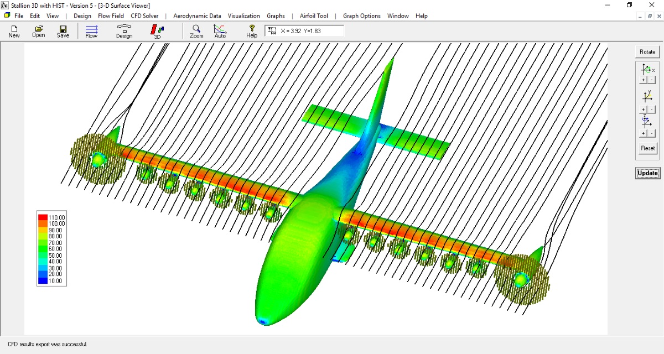Click the red 110.00 legend color
This screenshot has width=664, height=354.
43,217
